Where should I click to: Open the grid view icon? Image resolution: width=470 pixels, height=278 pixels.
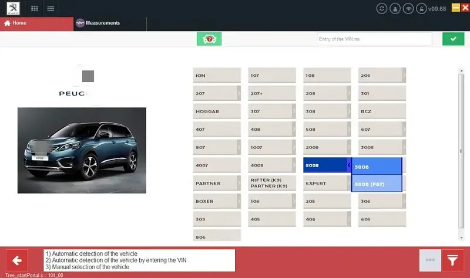pos(35,8)
